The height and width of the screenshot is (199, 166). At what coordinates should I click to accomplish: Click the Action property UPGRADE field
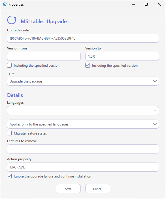(83, 167)
